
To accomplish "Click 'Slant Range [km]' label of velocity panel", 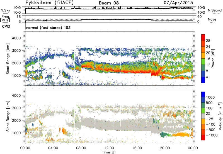I will (x=8, y=116).
